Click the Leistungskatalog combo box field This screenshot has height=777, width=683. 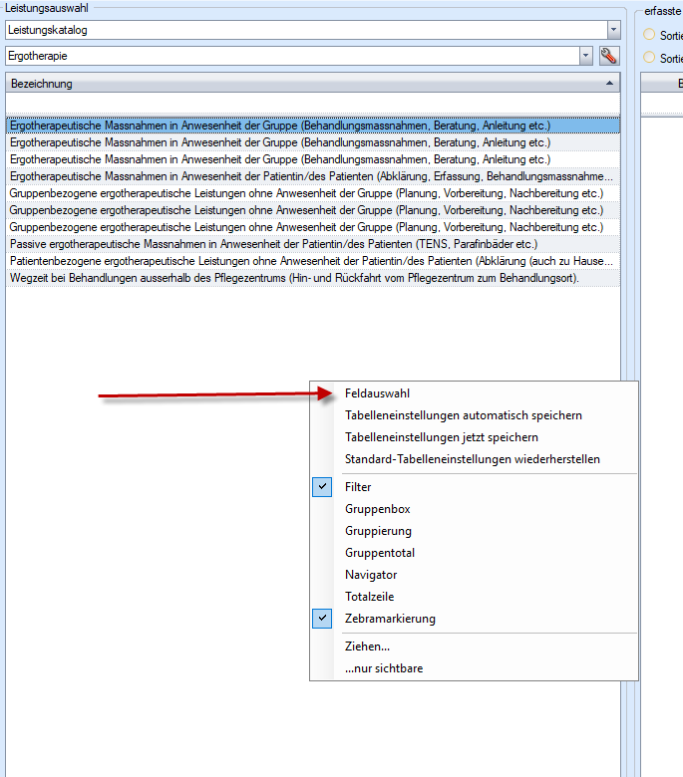[x=312, y=30]
